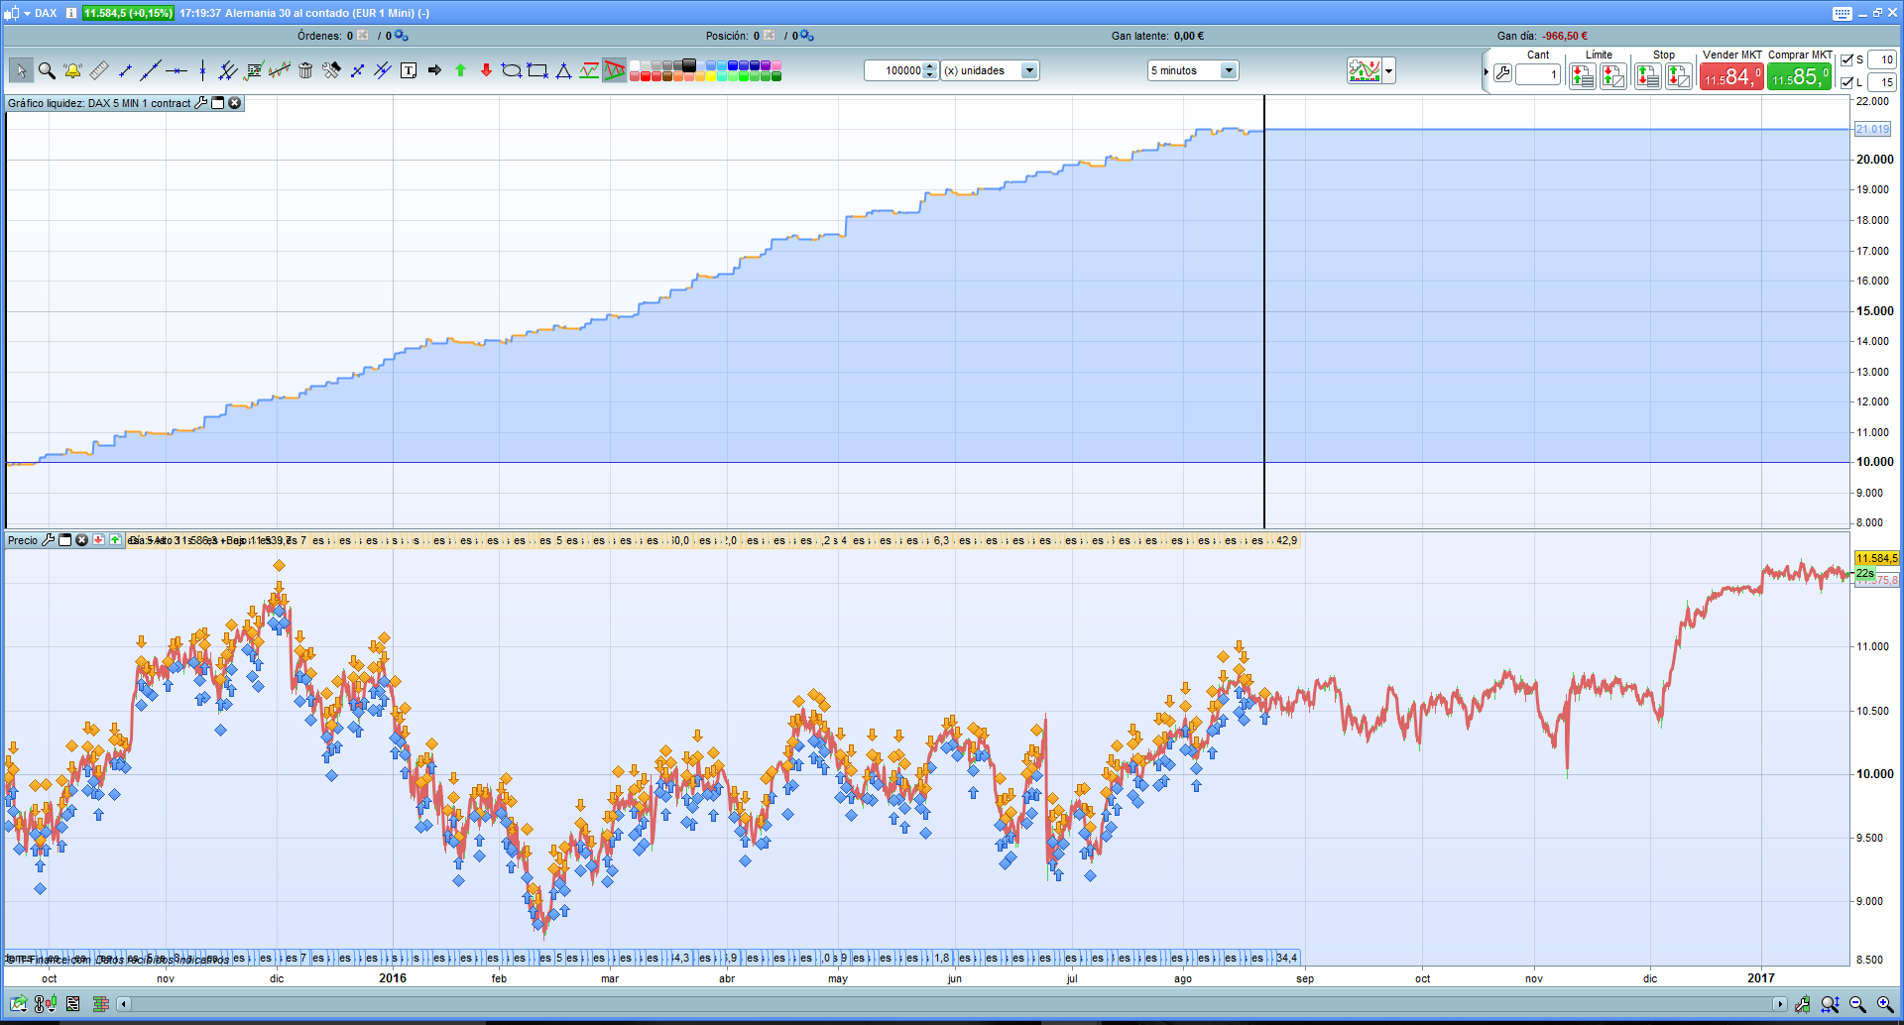This screenshot has height=1025, width=1904.
Task: Click Comprar MKT buy button
Action: click(x=1799, y=76)
